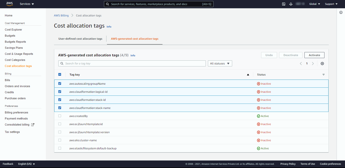Toggle the select-all header checkbox
This screenshot has width=345, height=168.
coord(60,75)
